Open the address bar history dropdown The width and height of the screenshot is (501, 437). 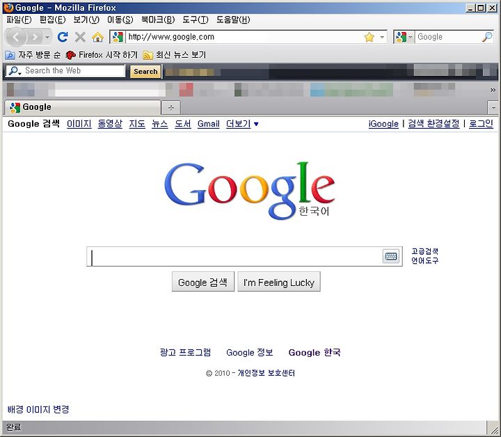[x=382, y=37]
